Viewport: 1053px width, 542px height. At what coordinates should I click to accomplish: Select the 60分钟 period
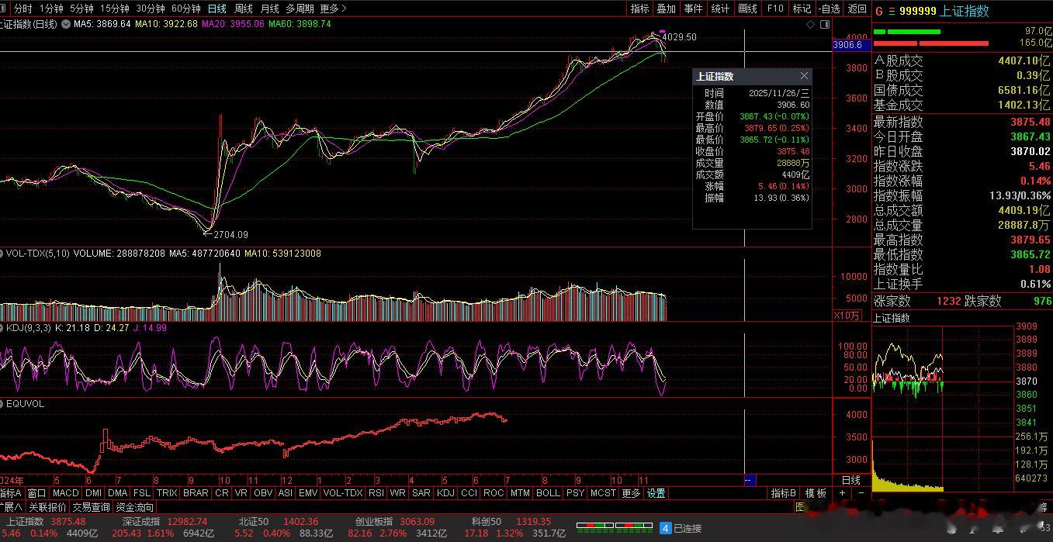pyautogui.click(x=185, y=9)
